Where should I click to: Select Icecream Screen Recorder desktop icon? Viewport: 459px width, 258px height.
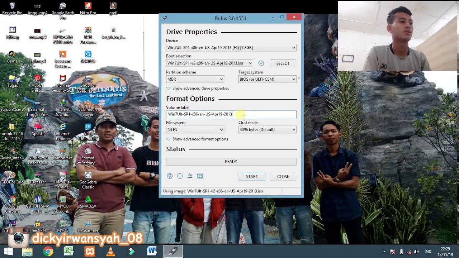pyautogui.click(x=63, y=59)
